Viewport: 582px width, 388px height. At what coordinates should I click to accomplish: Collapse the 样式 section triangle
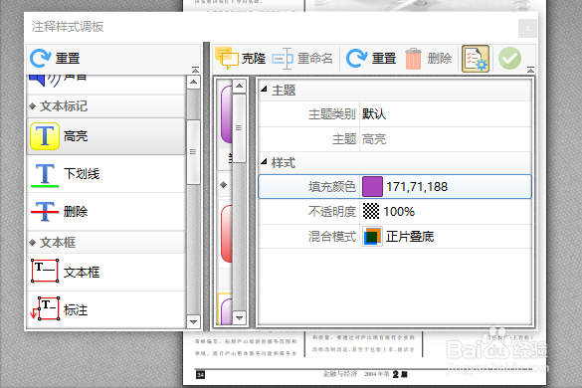coord(264,161)
